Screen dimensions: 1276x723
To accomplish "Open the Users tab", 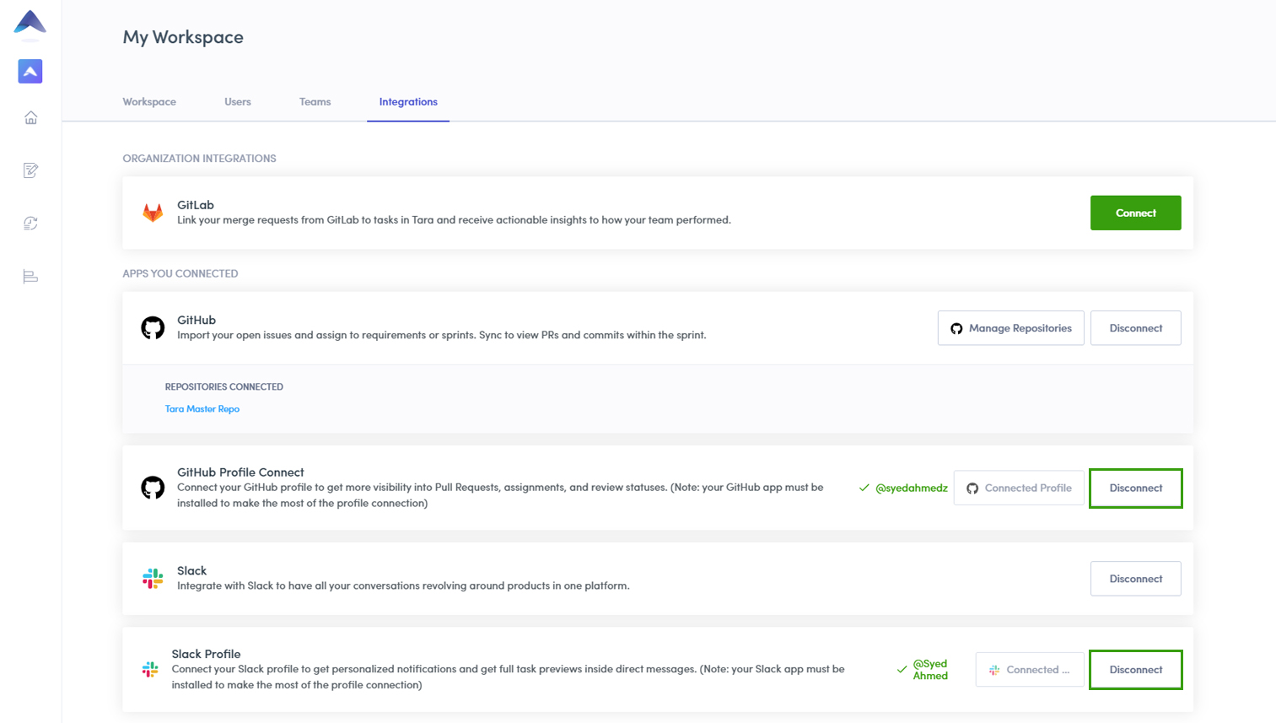I will pos(238,102).
